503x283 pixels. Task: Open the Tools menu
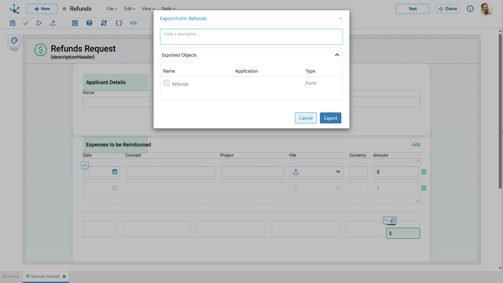point(168,9)
